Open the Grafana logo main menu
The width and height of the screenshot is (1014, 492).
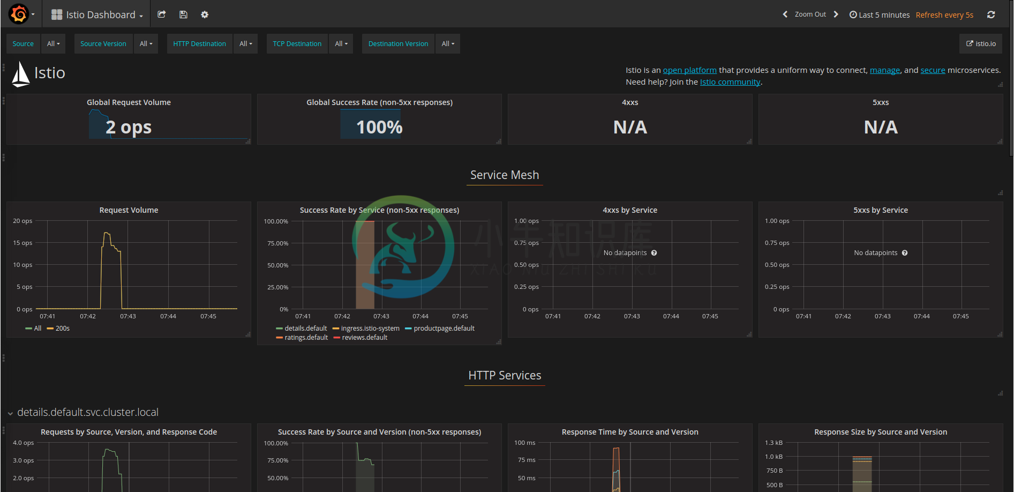pos(20,14)
